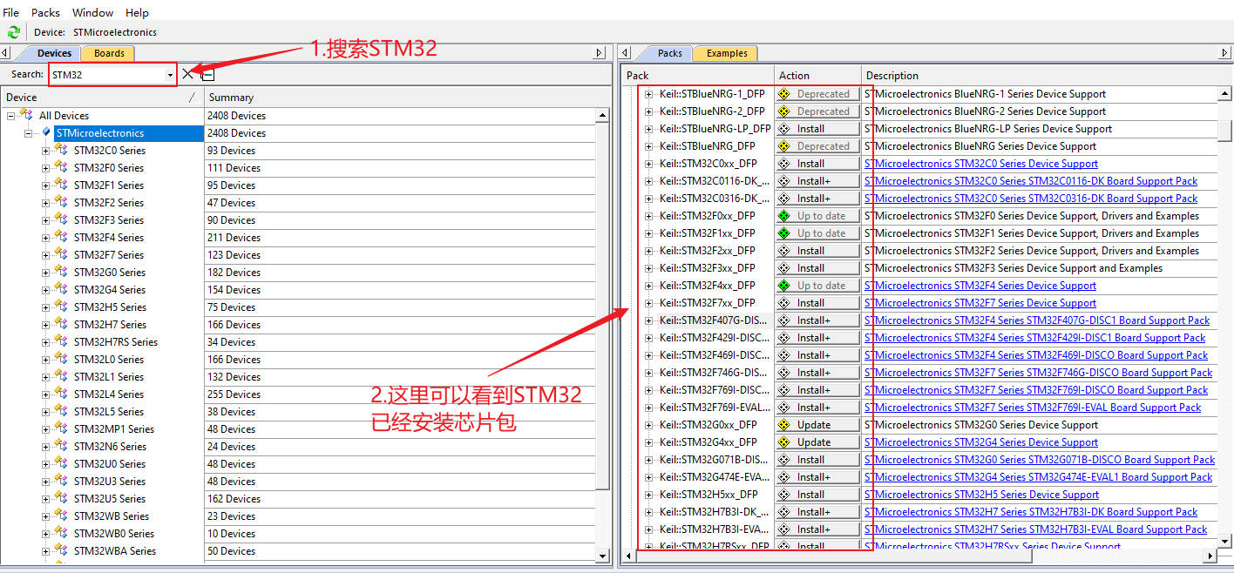
Task: Open STM32F746G-DISCO Board Support Pack link
Action: click(x=1038, y=373)
